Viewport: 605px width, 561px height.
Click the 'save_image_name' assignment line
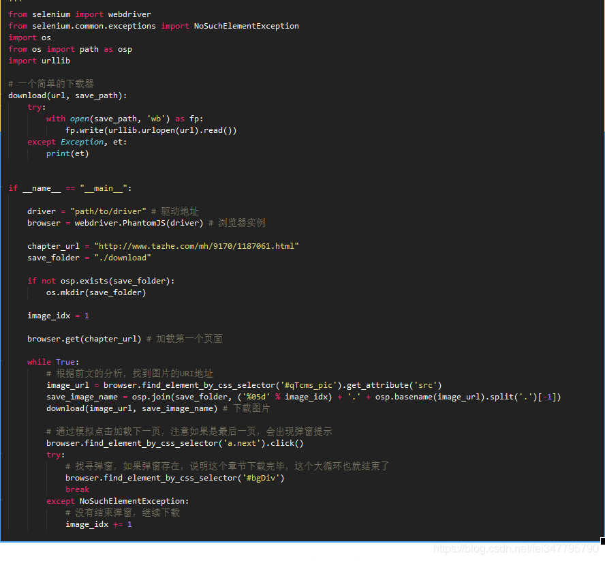tap(303, 397)
